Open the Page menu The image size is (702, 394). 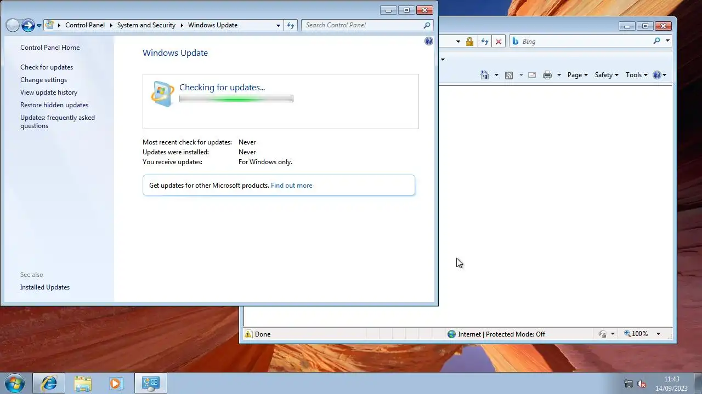(x=578, y=75)
